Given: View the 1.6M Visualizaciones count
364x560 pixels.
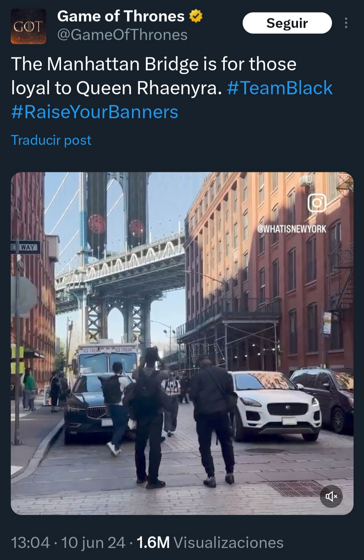Looking at the screenshot, I should click(210, 542).
